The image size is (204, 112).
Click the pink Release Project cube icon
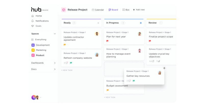[63, 10]
